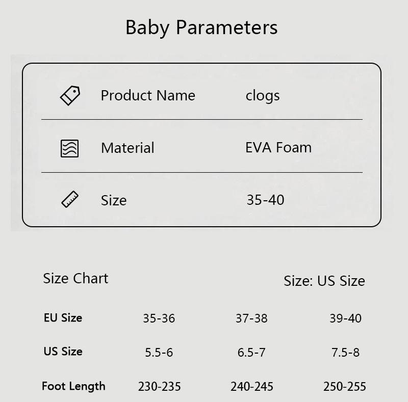The image size is (408, 402).
Task: Click foot length 230-235 cell
Action: (159, 387)
